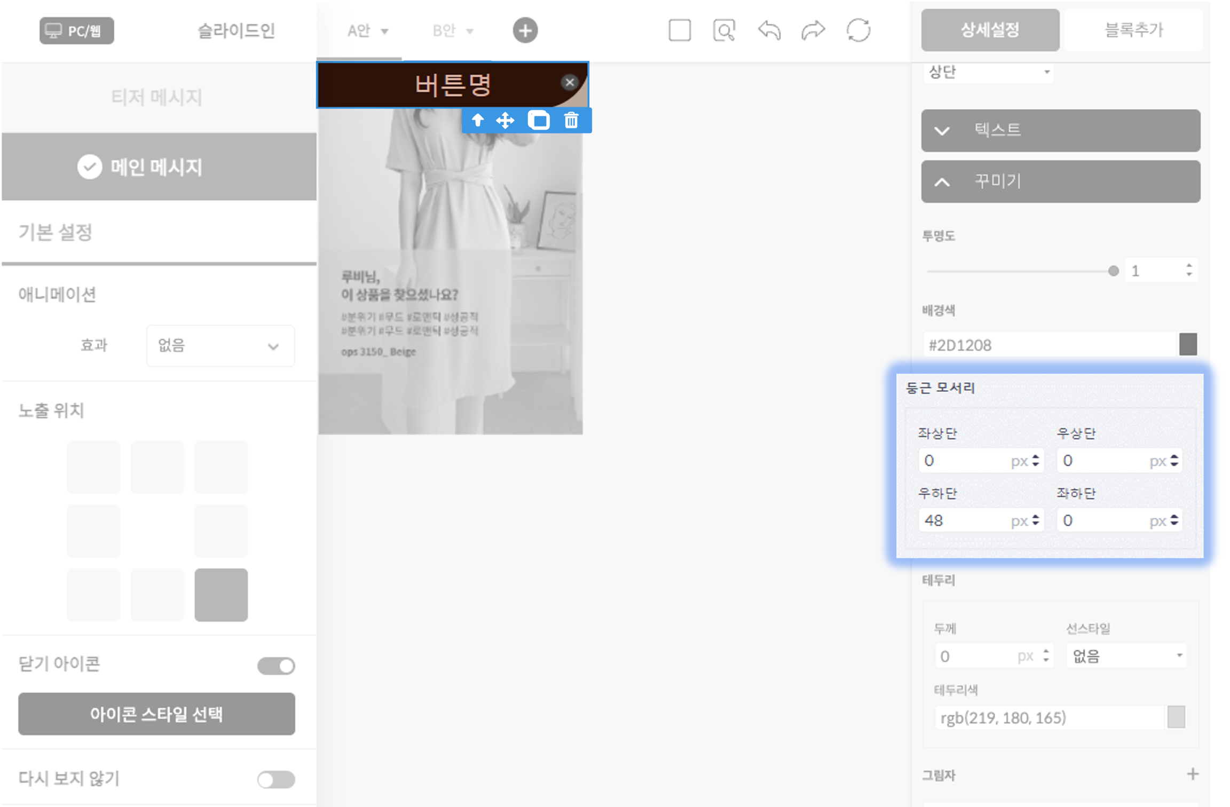
Task: Open the magnifier preview icon
Action: [724, 30]
